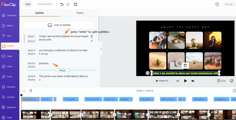Image resolution: width=236 pixels, height=120 pixels.
Task: Open fullscreen preview icon in top bar
Action: [x=75, y=4]
